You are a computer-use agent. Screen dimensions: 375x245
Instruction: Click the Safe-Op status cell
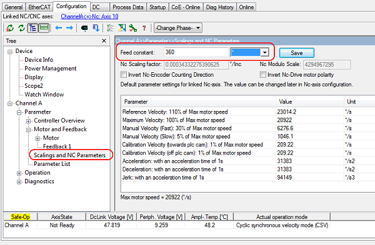tap(21, 216)
